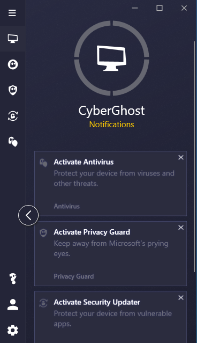Open the Security Updater sidebar icon

[13, 116]
